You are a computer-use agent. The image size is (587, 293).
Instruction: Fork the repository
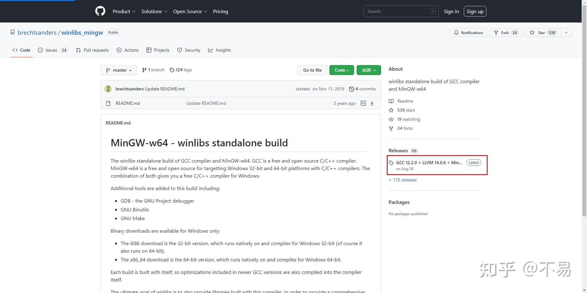506,33
